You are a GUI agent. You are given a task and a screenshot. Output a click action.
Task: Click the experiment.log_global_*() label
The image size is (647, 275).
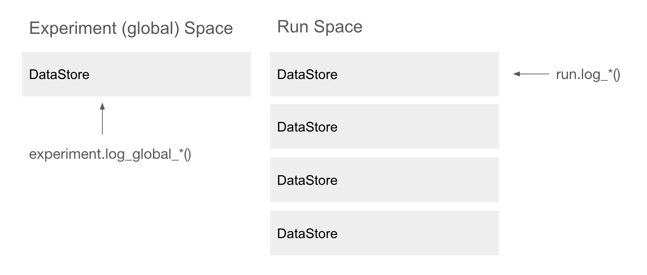click(x=110, y=154)
